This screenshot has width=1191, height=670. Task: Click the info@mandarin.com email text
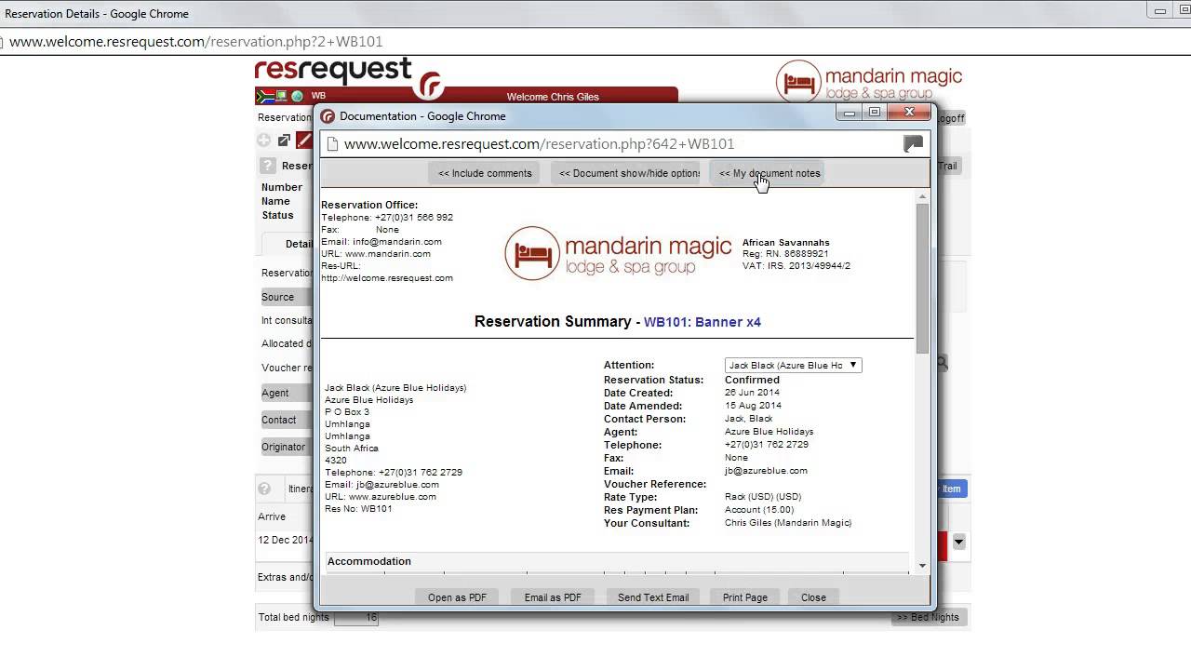click(x=397, y=241)
